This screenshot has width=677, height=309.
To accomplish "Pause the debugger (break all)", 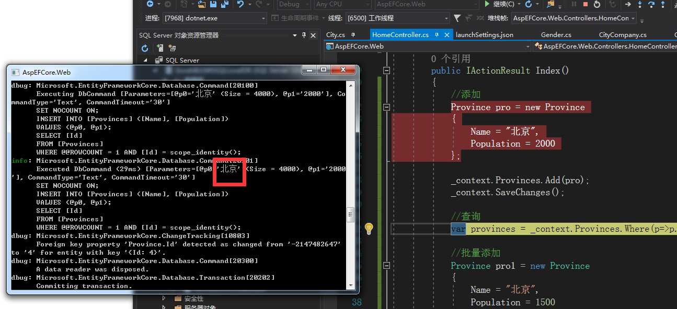I will pyautogui.click(x=574, y=4).
